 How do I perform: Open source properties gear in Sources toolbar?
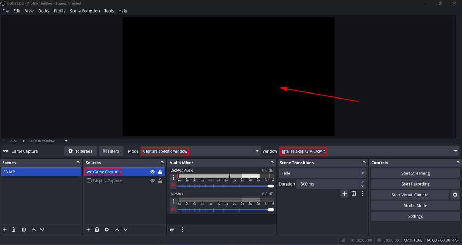(x=107, y=230)
